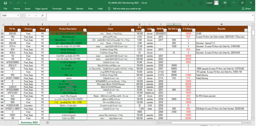Open the View tab
256x126 pixels.
(91, 9)
